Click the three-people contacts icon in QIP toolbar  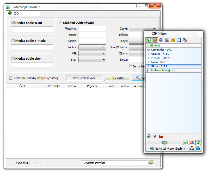pos(167,40)
